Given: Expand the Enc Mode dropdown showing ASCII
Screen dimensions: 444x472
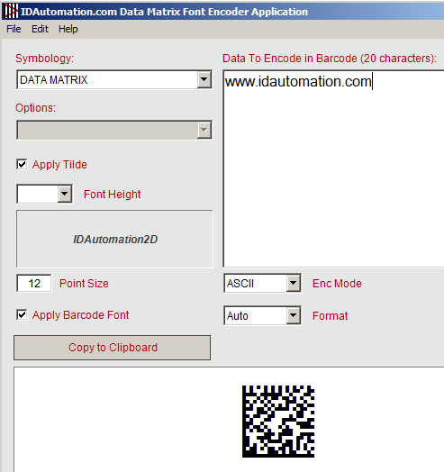Looking at the screenshot, I should [293, 283].
